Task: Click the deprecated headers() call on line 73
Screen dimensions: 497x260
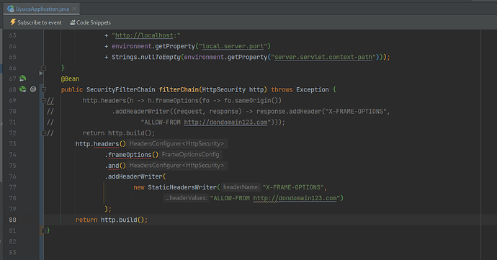Action: tap(109, 144)
